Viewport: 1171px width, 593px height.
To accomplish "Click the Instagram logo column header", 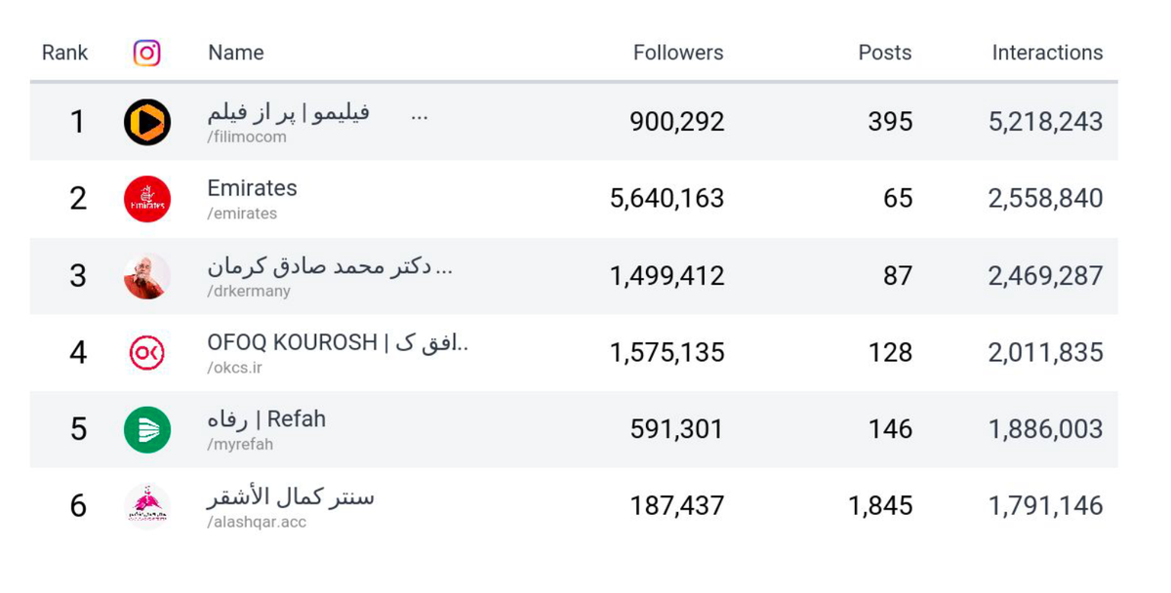I will (x=147, y=53).
